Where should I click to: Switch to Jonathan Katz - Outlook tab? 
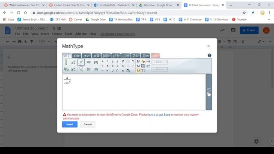[x=114, y=5]
